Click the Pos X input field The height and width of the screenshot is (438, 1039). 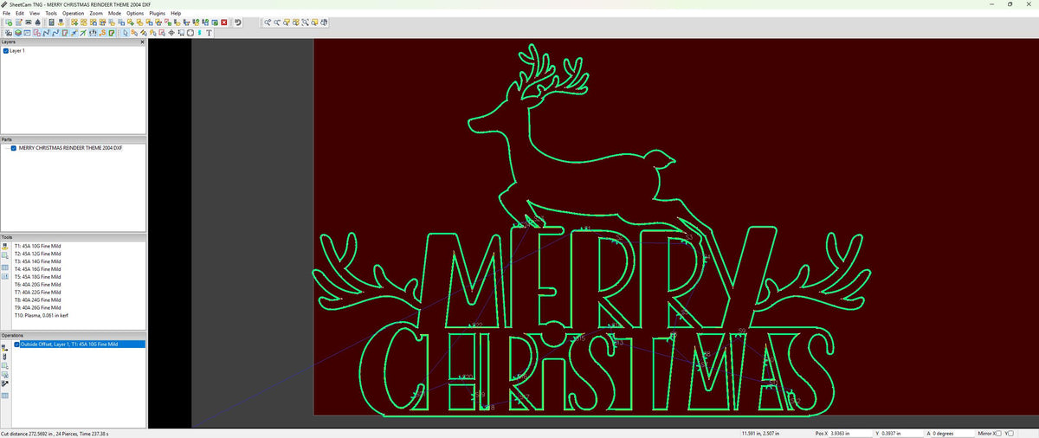click(850, 432)
